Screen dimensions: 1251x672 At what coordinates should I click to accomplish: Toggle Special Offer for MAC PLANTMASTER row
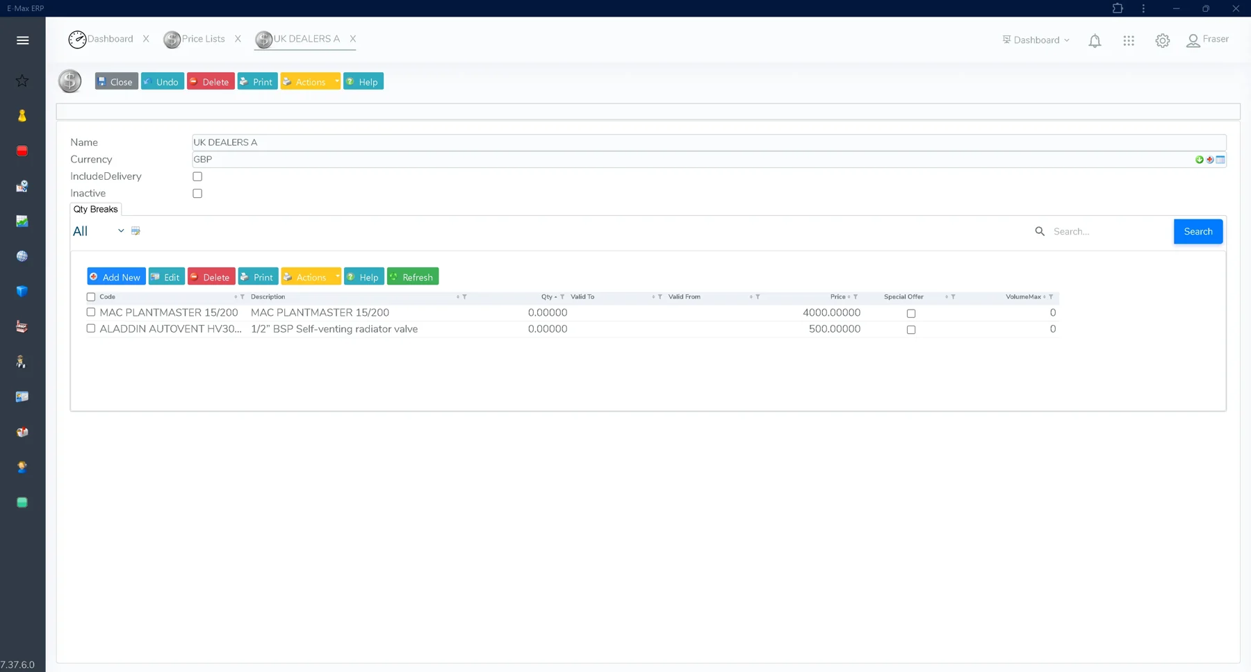(x=911, y=313)
